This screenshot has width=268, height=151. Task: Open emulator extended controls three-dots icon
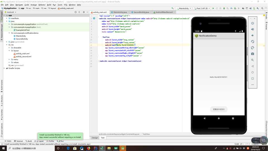252,85
